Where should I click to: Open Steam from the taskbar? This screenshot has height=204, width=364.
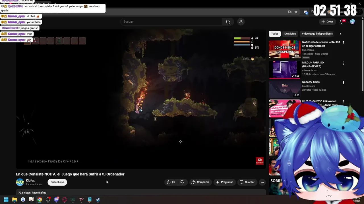[98, 199]
